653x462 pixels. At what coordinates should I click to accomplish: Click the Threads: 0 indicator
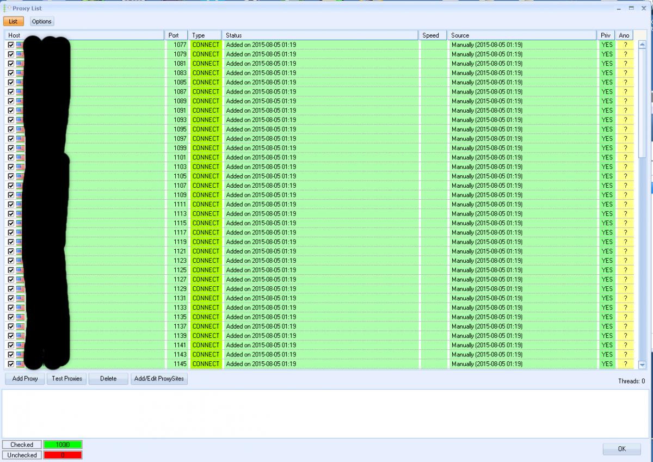pyautogui.click(x=631, y=381)
